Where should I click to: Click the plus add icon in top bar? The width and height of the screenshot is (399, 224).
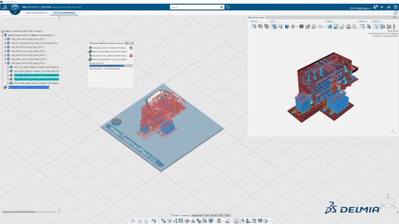pos(382,7)
